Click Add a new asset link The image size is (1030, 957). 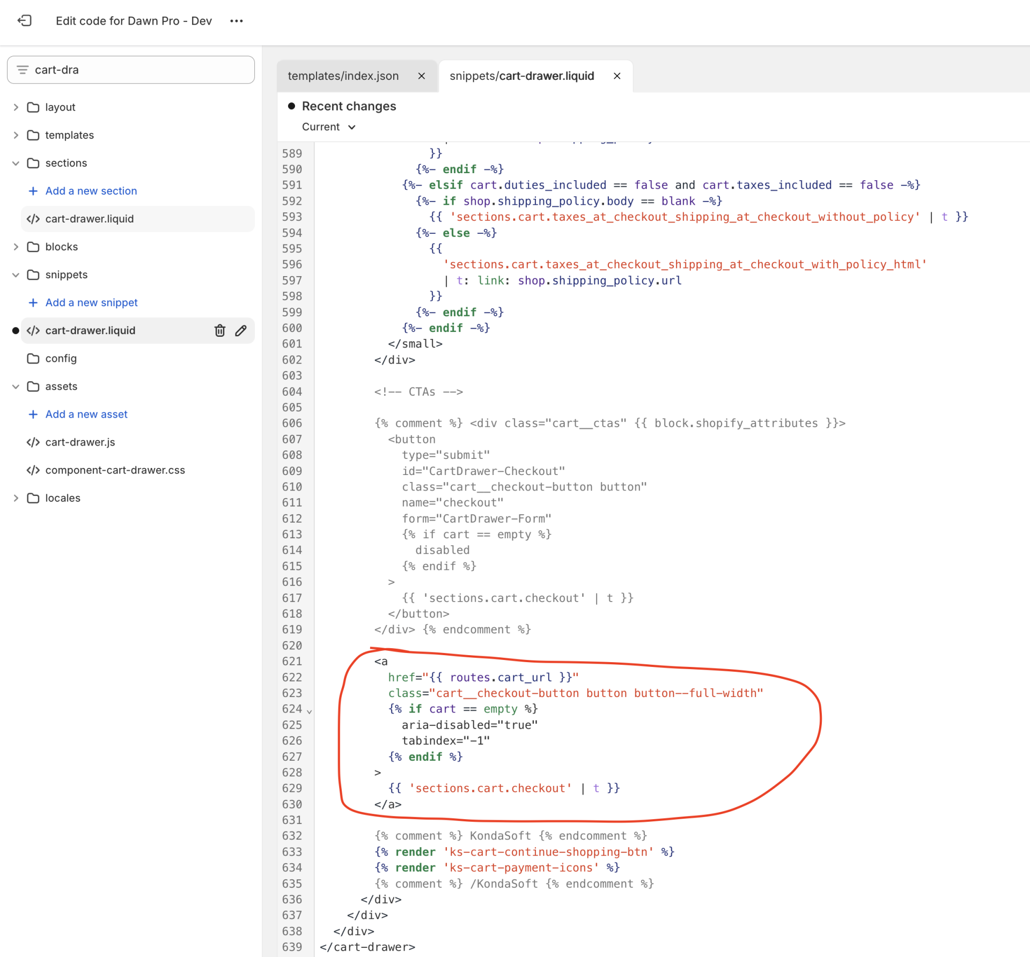point(86,414)
